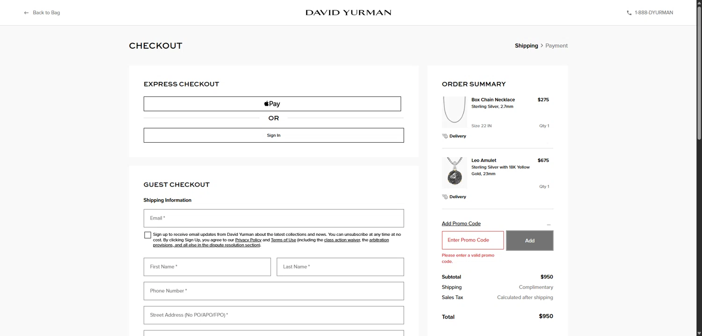
Task: Click the Sign In button
Action: pos(273,135)
